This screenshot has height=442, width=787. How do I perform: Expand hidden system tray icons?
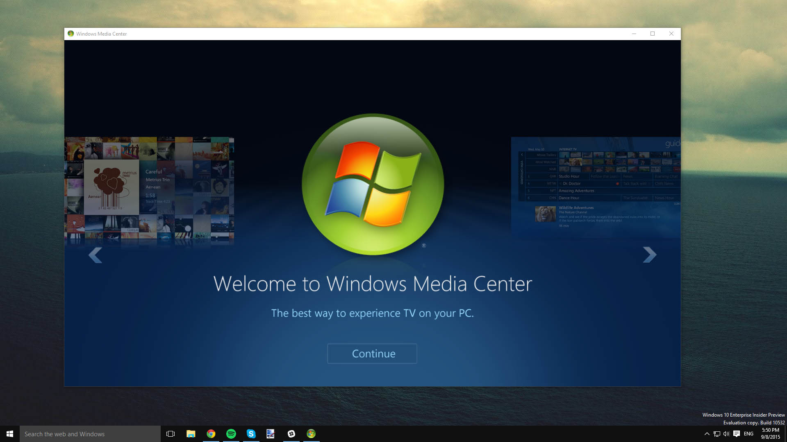coord(706,434)
